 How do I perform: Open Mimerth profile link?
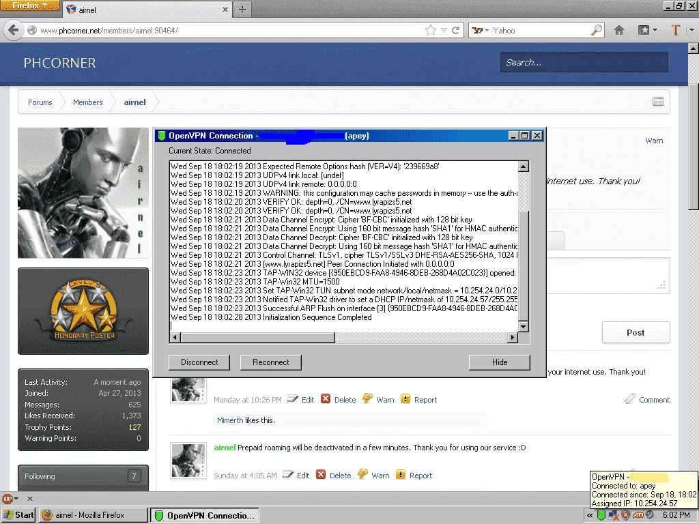pos(230,420)
